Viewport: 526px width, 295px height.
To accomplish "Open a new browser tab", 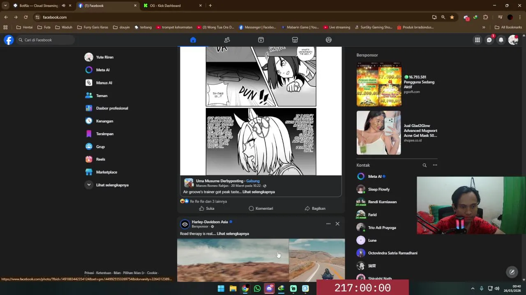I will (x=210, y=6).
